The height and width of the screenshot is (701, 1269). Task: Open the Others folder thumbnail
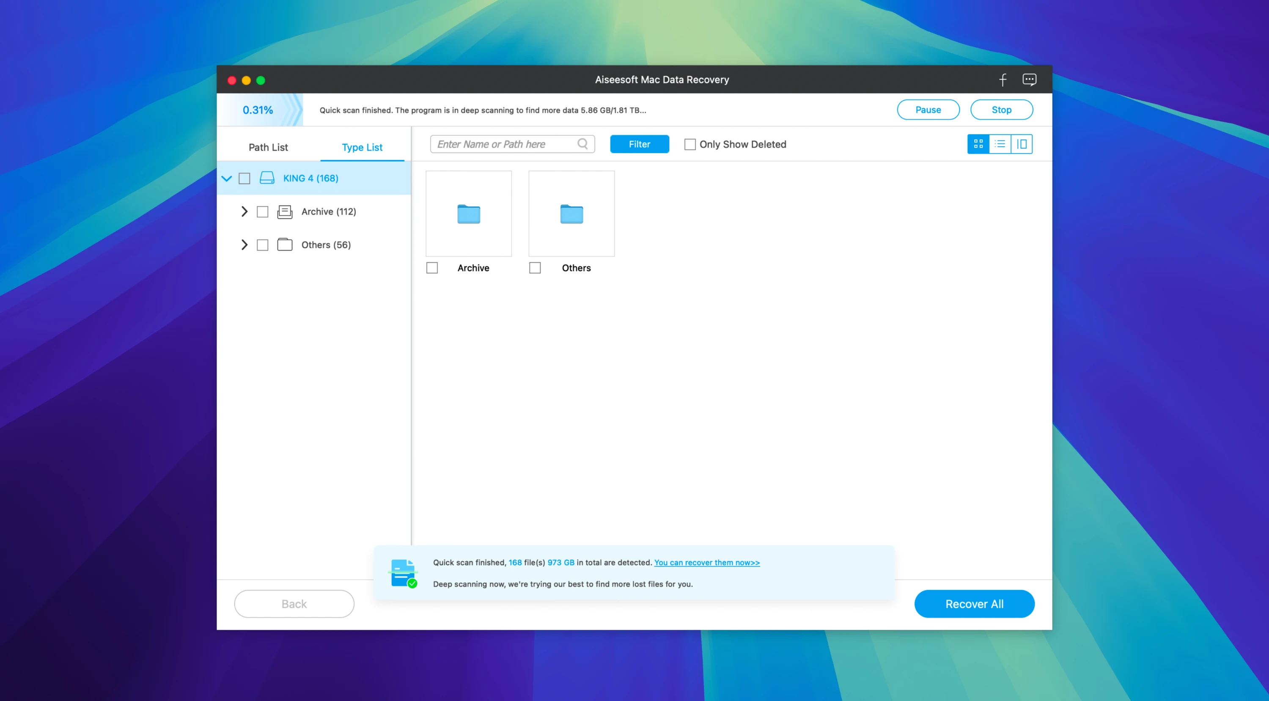click(571, 214)
